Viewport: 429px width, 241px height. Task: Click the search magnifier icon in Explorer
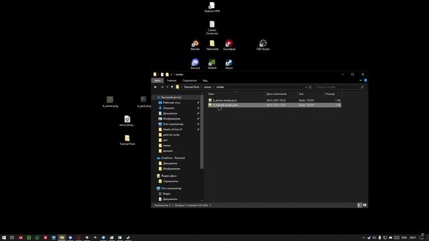pyautogui.click(x=362, y=87)
